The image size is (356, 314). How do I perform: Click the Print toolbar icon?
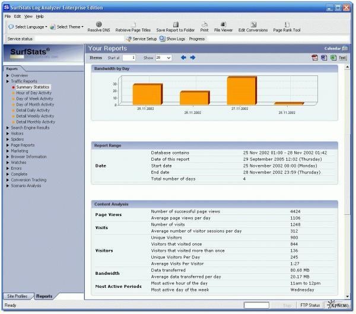pyautogui.click(x=204, y=24)
